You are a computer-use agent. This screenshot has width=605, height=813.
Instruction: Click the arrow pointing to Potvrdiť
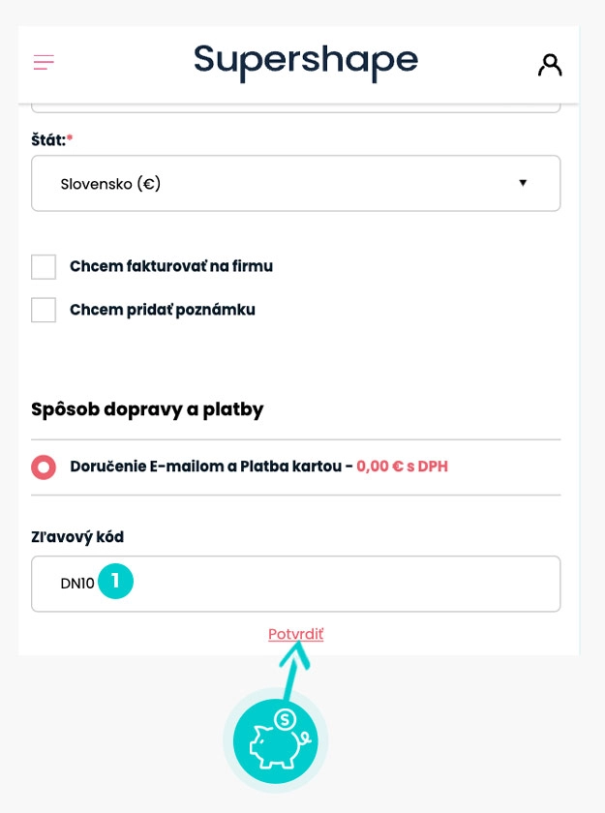pyautogui.click(x=295, y=668)
